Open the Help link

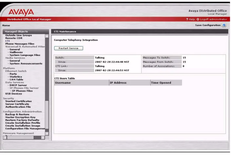coord(192,19)
